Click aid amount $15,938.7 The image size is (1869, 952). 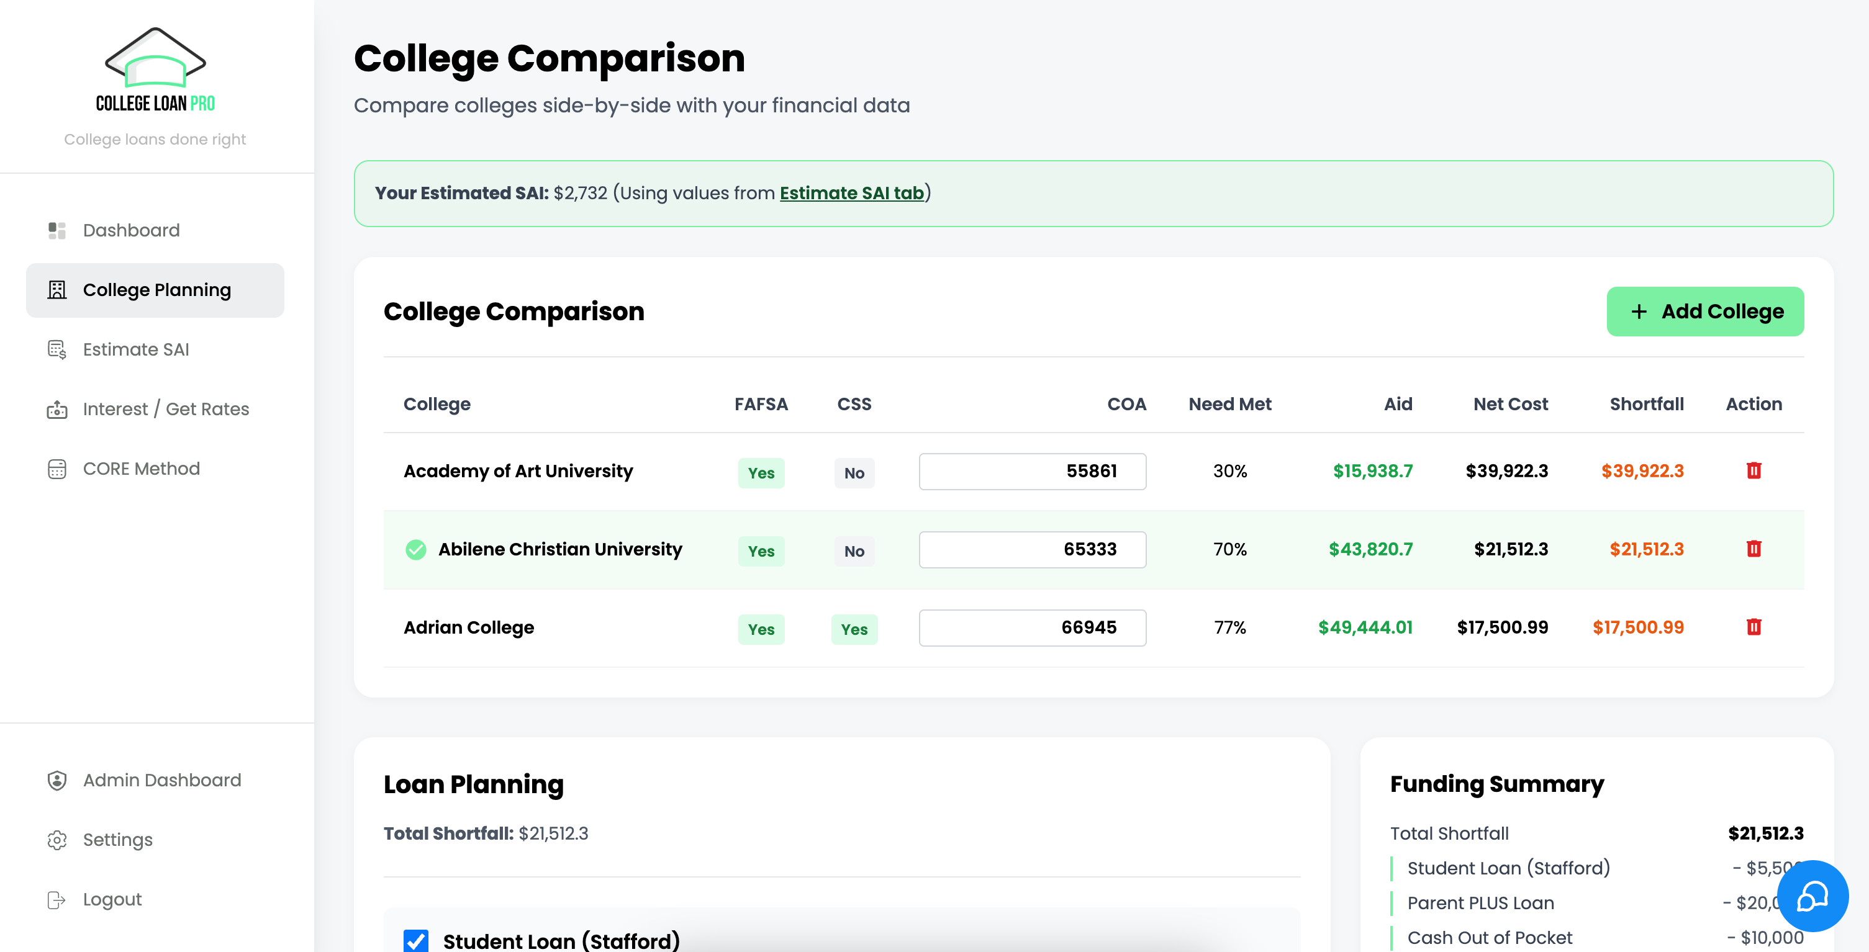(x=1373, y=471)
